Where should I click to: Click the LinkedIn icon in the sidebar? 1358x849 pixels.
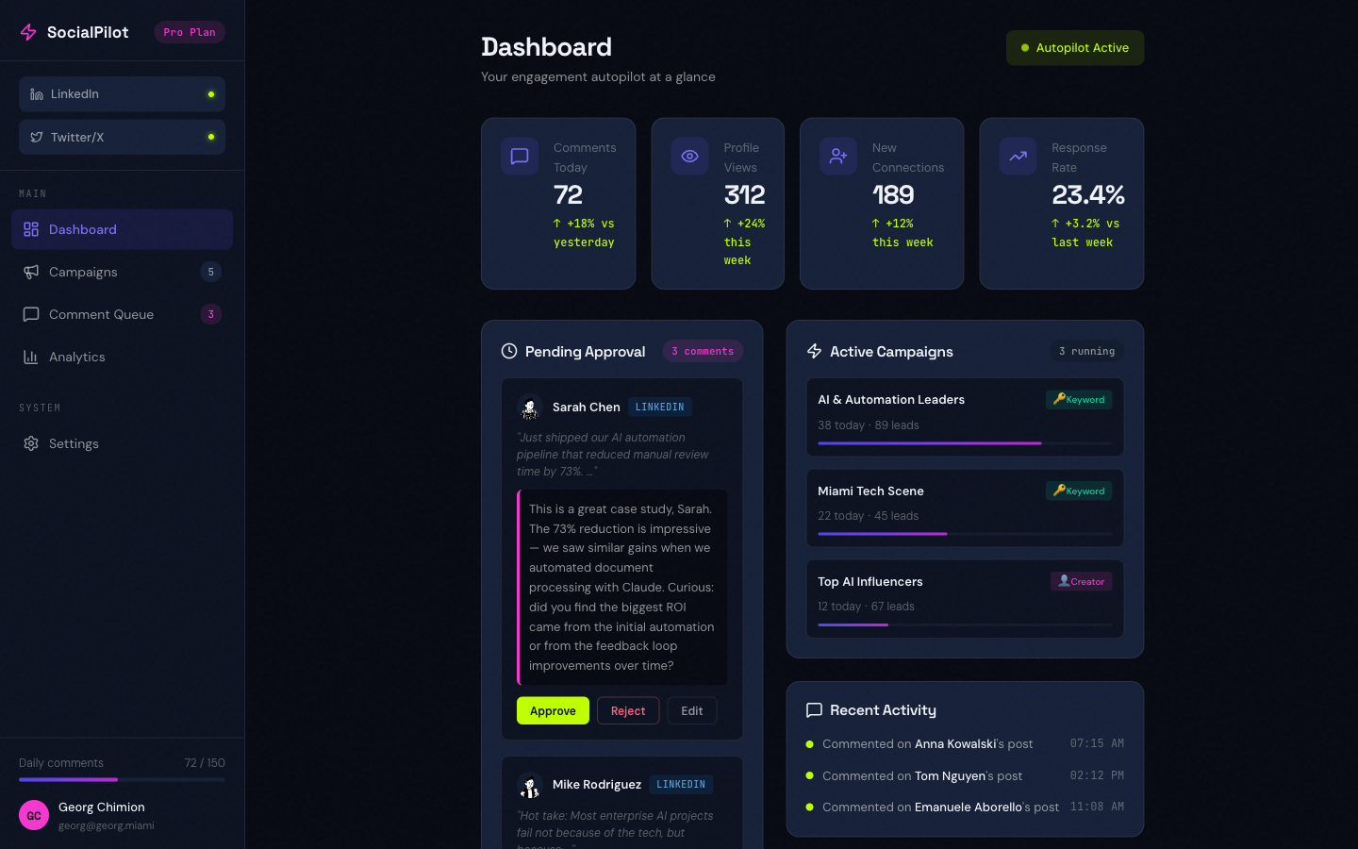(x=37, y=94)
